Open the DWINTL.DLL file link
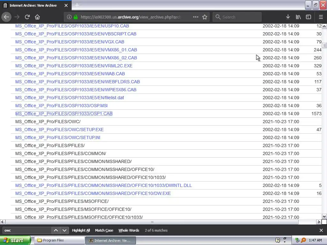This screenshot has width=327, height=245. [103, 185]
